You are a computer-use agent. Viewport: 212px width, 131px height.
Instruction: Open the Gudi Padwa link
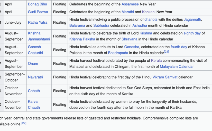tap(38, 12)
